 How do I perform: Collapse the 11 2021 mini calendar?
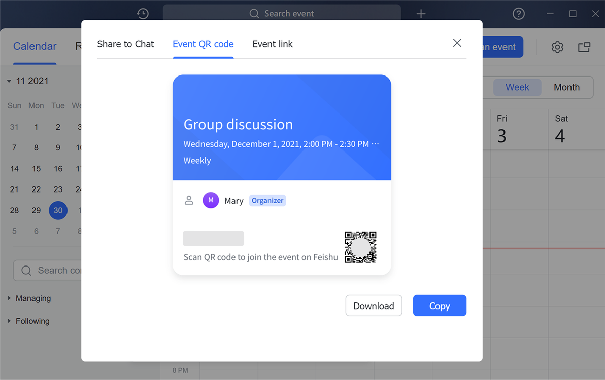(x=8, y=81)
